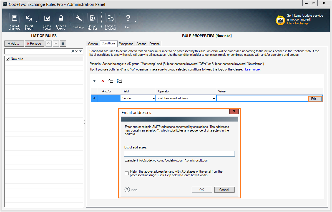This screenshot has height=212, width=332.
Task: Open the rules search filter dropdown
Action: [x=81, y=51]
